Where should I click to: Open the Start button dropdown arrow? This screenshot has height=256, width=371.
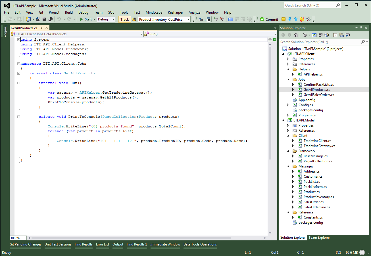pos(94,19)
